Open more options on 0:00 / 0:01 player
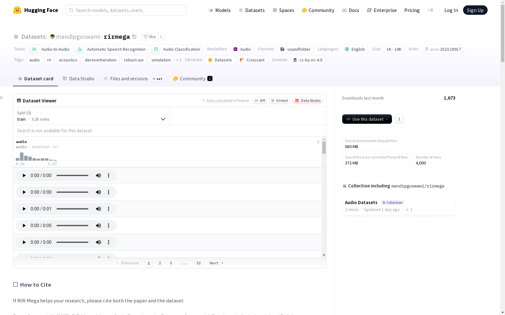Viewport: 505px width, 315px height. click(109, 209)
